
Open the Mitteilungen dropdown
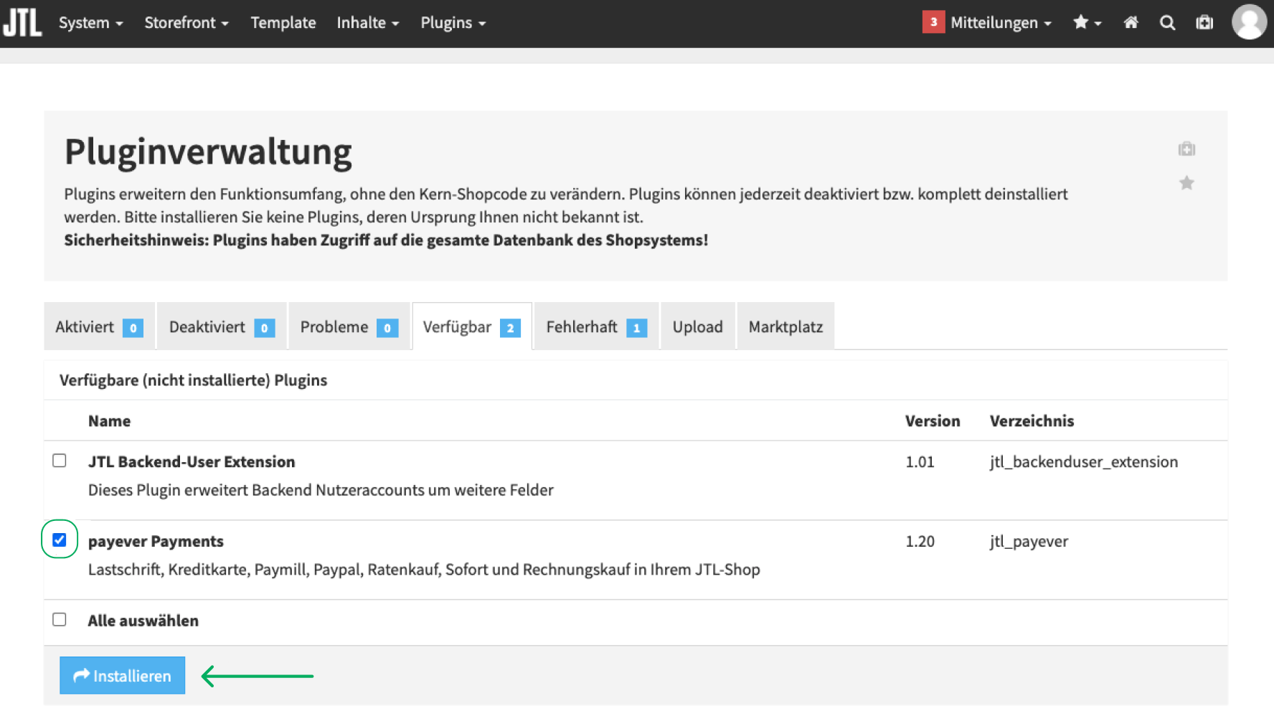tap(1001, 23)
